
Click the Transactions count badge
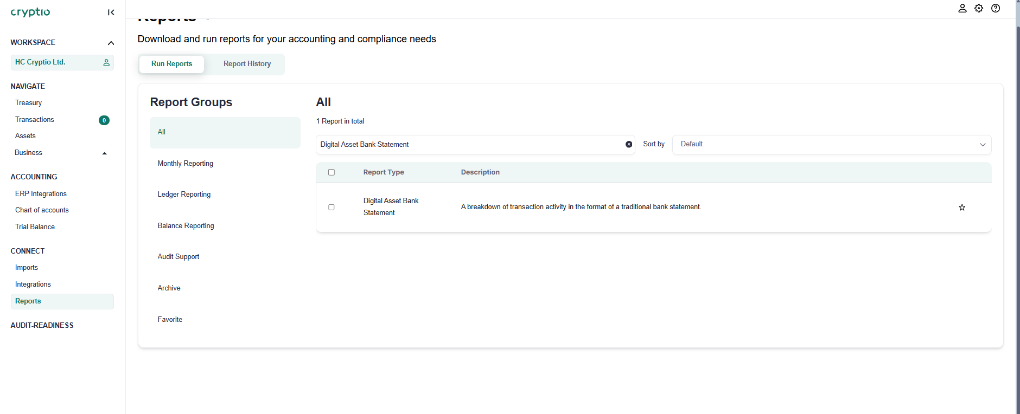pos(104,120)
